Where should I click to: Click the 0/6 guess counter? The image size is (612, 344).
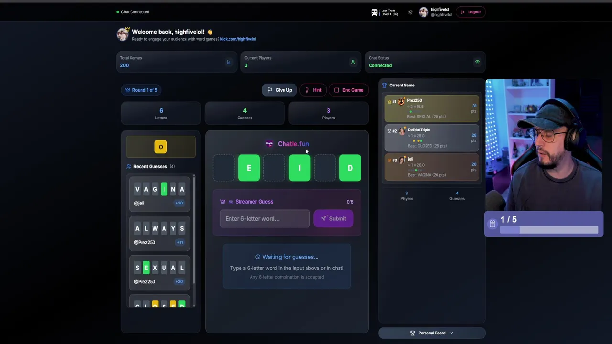[350, 202]
